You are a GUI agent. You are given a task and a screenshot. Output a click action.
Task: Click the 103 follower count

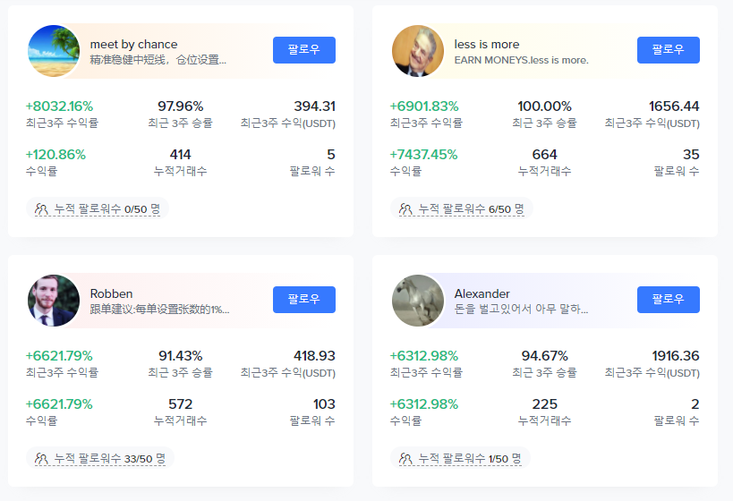click(x=324, y=404)
